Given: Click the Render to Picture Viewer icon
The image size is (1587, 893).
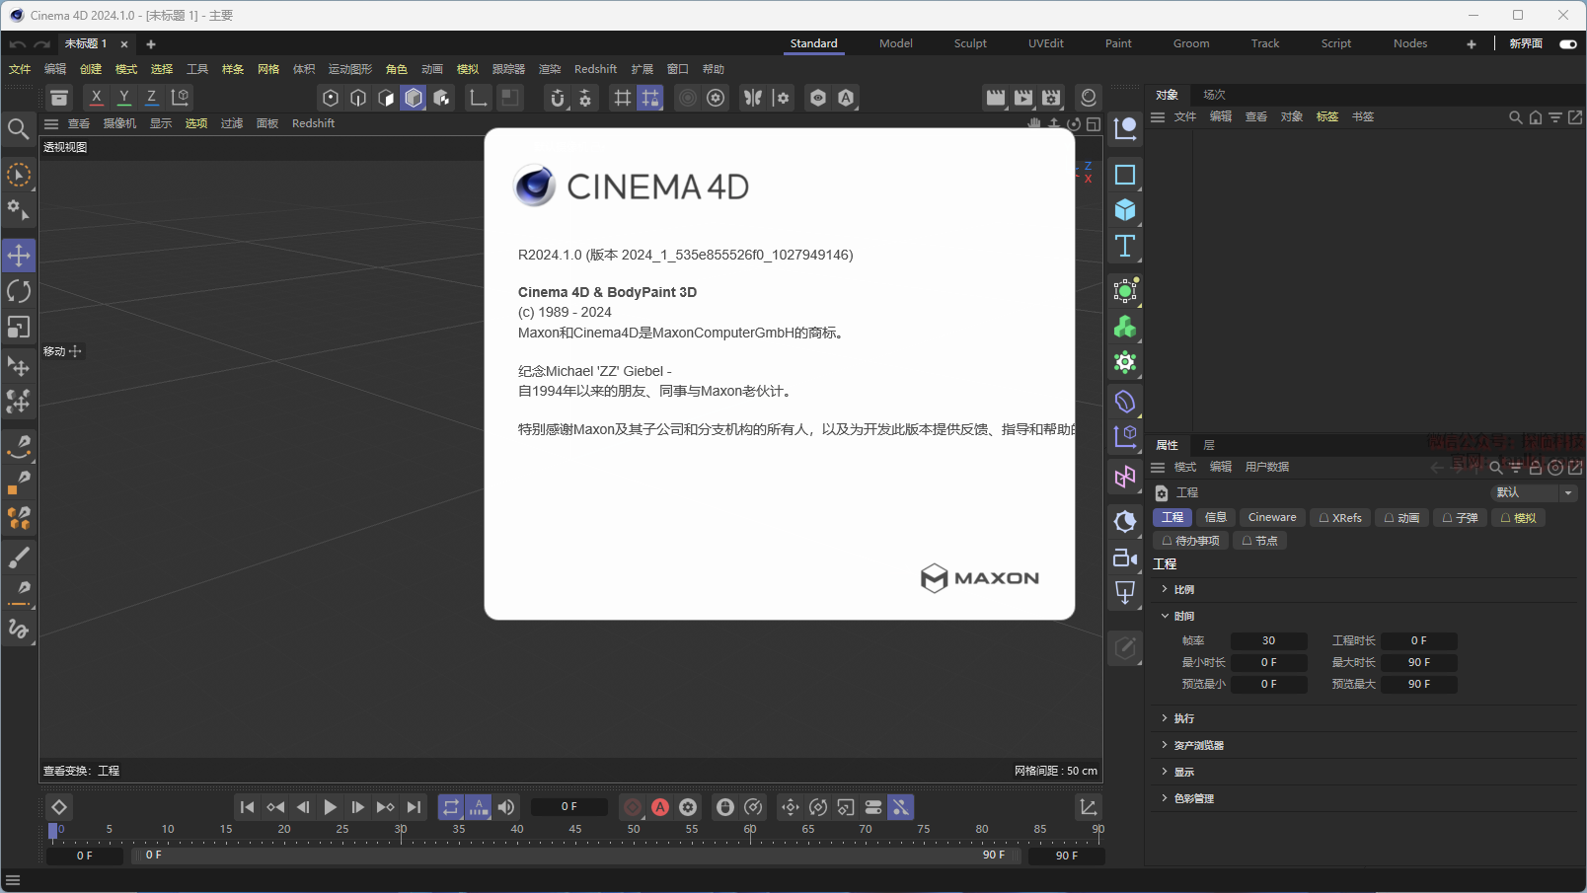Looking at the screenshot, I should tap(1023, 98).
